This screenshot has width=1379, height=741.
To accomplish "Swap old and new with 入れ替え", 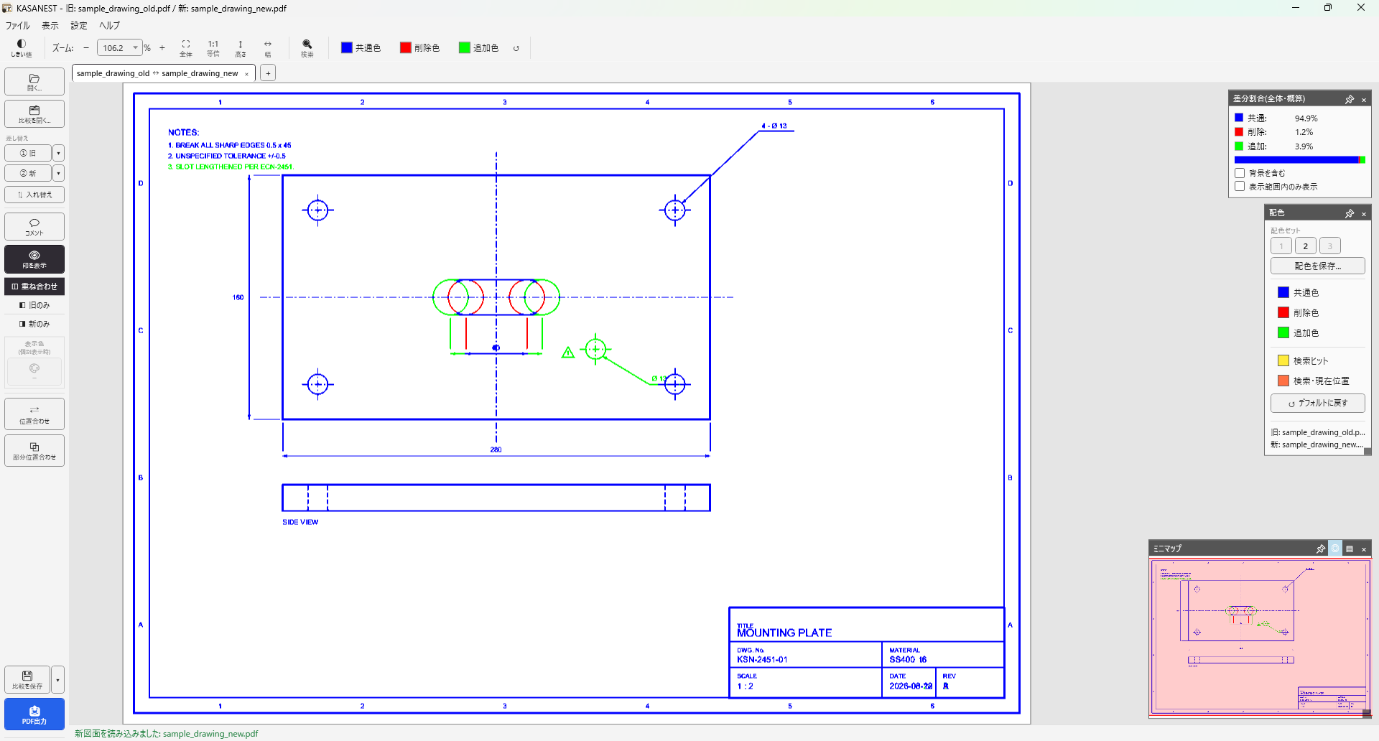I will click(34, 195).
